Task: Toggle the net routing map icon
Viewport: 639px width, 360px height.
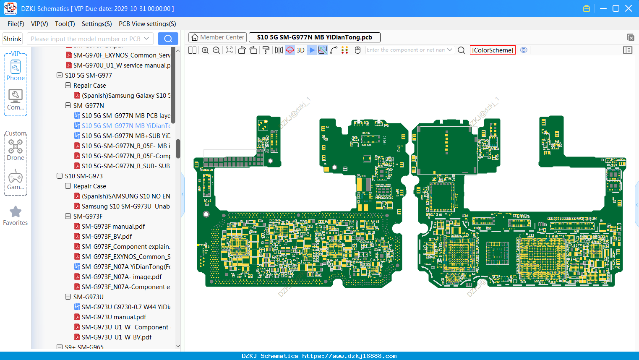Action: (323, 50)
